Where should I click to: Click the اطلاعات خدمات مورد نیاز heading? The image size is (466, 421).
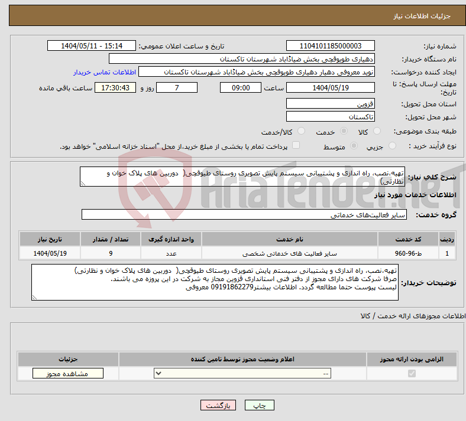point(415,195)
